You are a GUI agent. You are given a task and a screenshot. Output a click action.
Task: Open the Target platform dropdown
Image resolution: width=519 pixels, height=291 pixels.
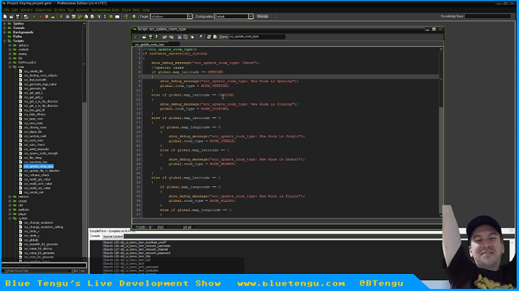click(x=190, y=16)
